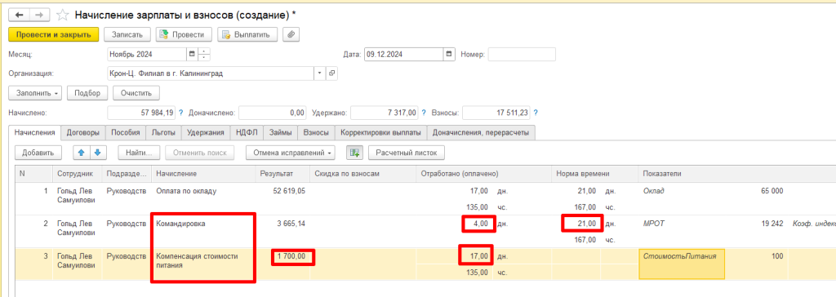Click the Очистить button
Image resolution: width=836 pixels, height=297 pixels.
[136, 93]
